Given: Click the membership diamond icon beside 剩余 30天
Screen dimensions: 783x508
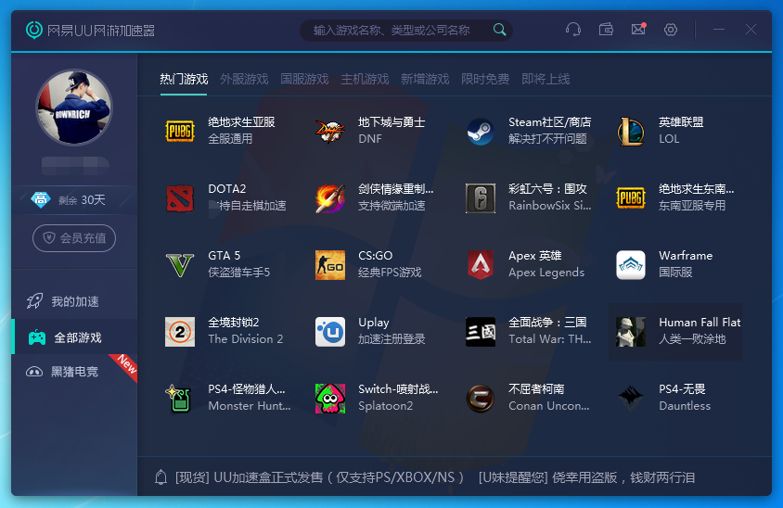Looking at the screenshot, I should tap(41, 199).
